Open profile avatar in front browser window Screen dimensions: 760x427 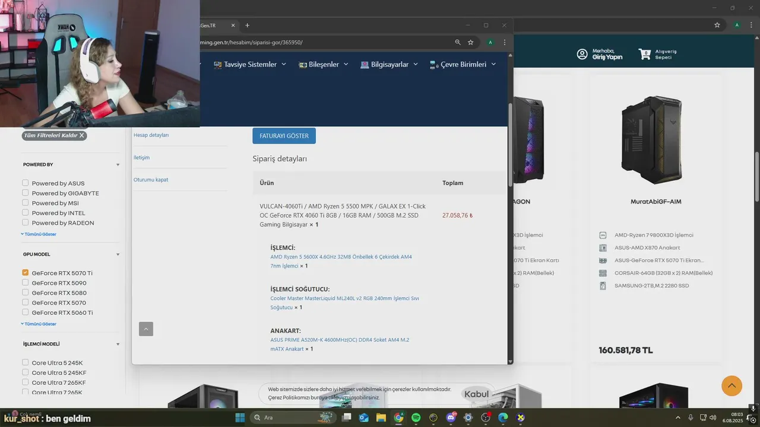click(x=490, y=42)
